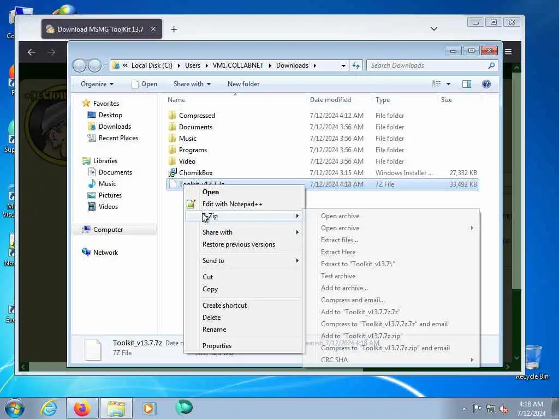Open the Compressed folder
The height and width of the screenshot is (419, 559).
pos(197,116)
